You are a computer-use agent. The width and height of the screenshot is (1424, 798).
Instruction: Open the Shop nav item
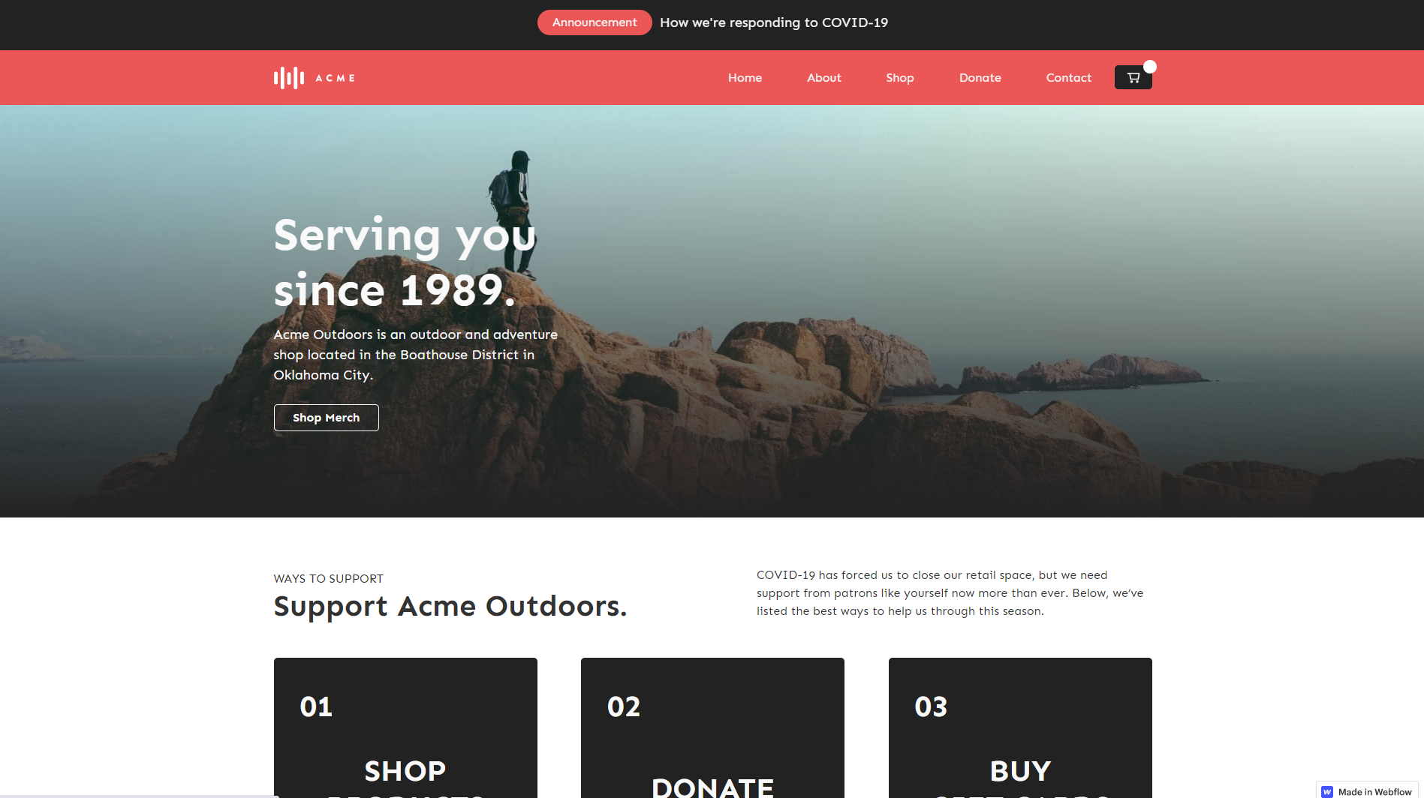point(899,77)
